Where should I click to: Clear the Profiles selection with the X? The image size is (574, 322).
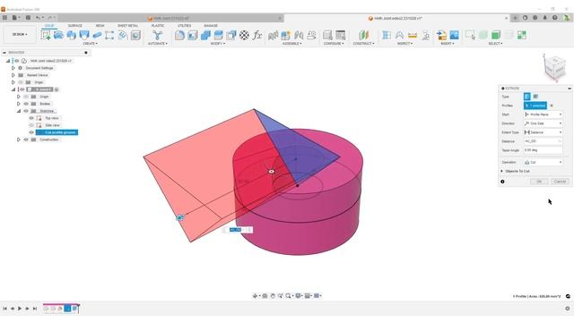coord(552,106)
